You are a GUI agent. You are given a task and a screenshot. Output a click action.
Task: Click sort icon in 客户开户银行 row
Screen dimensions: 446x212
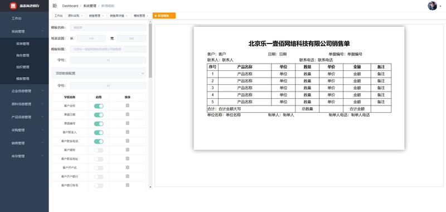point(128,176)
